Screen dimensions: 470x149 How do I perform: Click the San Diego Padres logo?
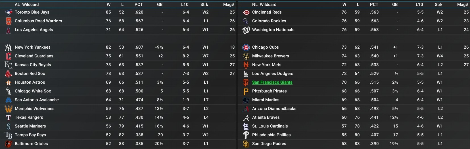[x=246, y=144]
